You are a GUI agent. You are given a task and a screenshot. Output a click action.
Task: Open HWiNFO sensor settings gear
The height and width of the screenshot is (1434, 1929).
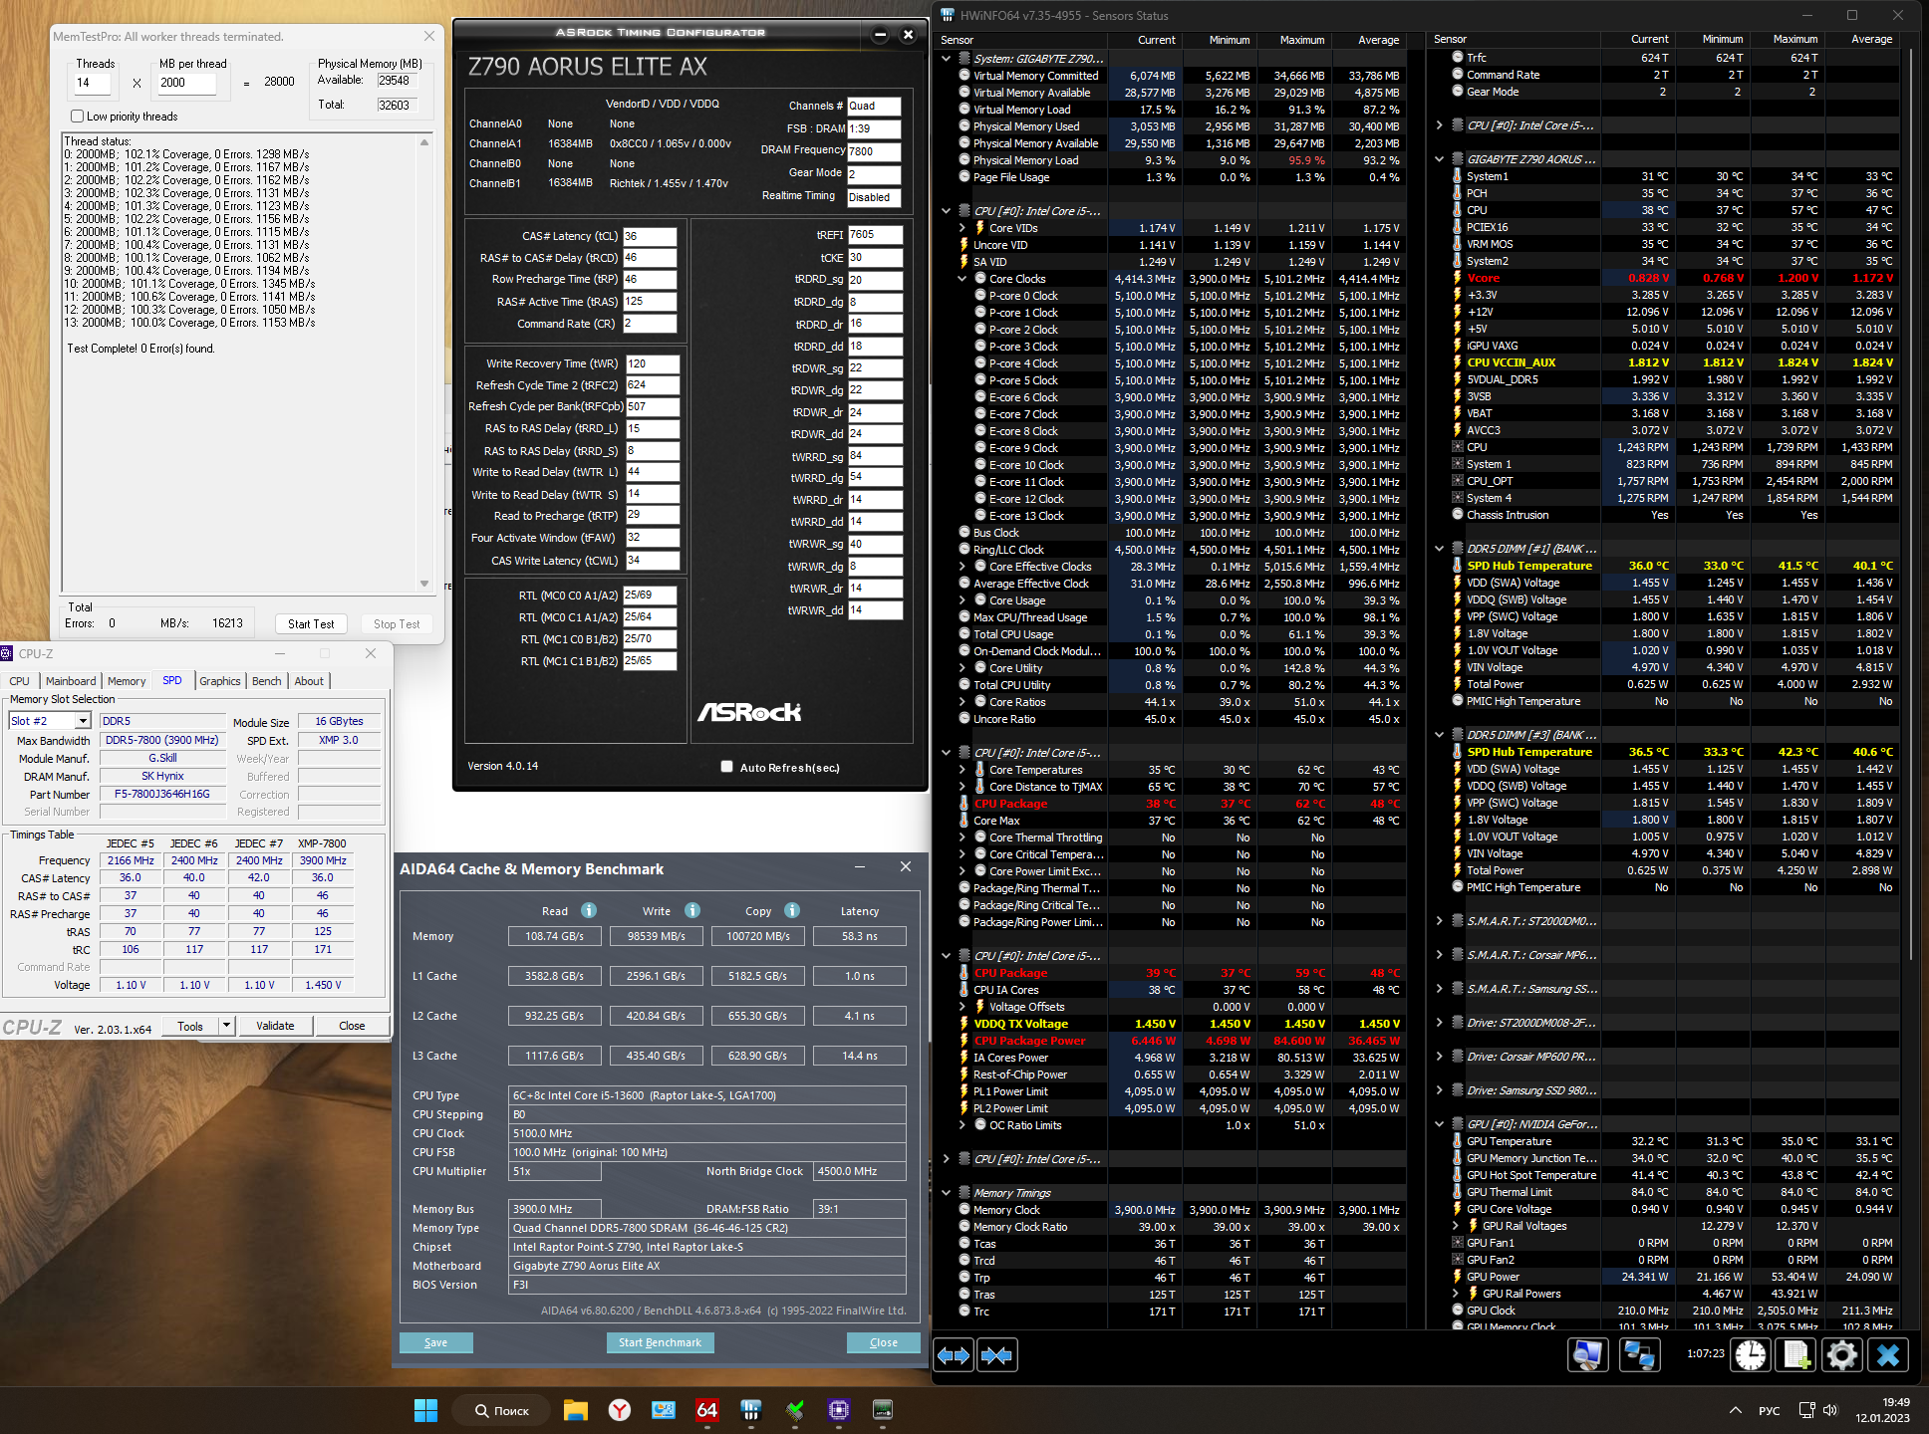(1842, 1355)
